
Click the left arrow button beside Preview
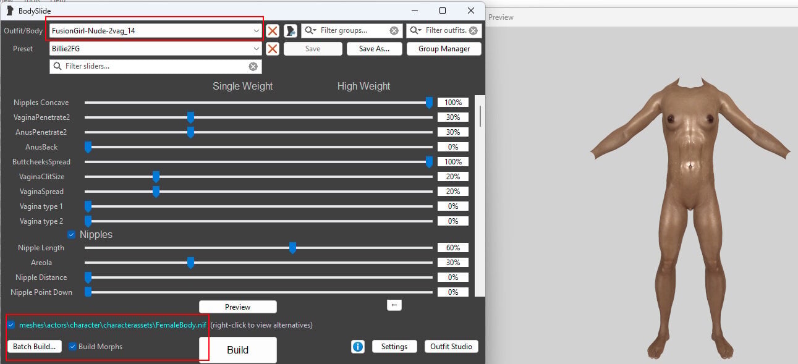(394, 305)
